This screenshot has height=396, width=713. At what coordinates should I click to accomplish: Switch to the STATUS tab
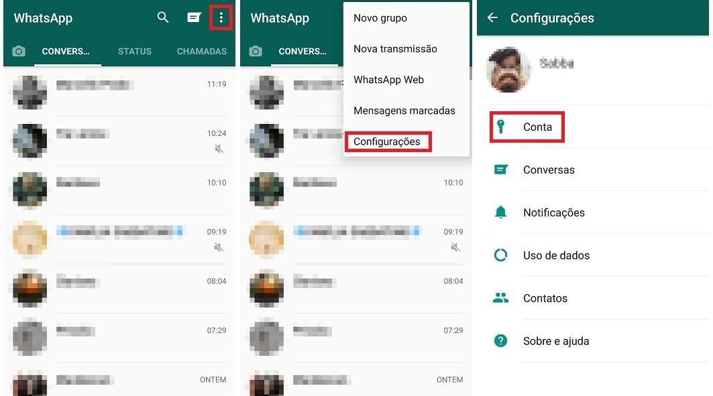click(x=134, y=52)
